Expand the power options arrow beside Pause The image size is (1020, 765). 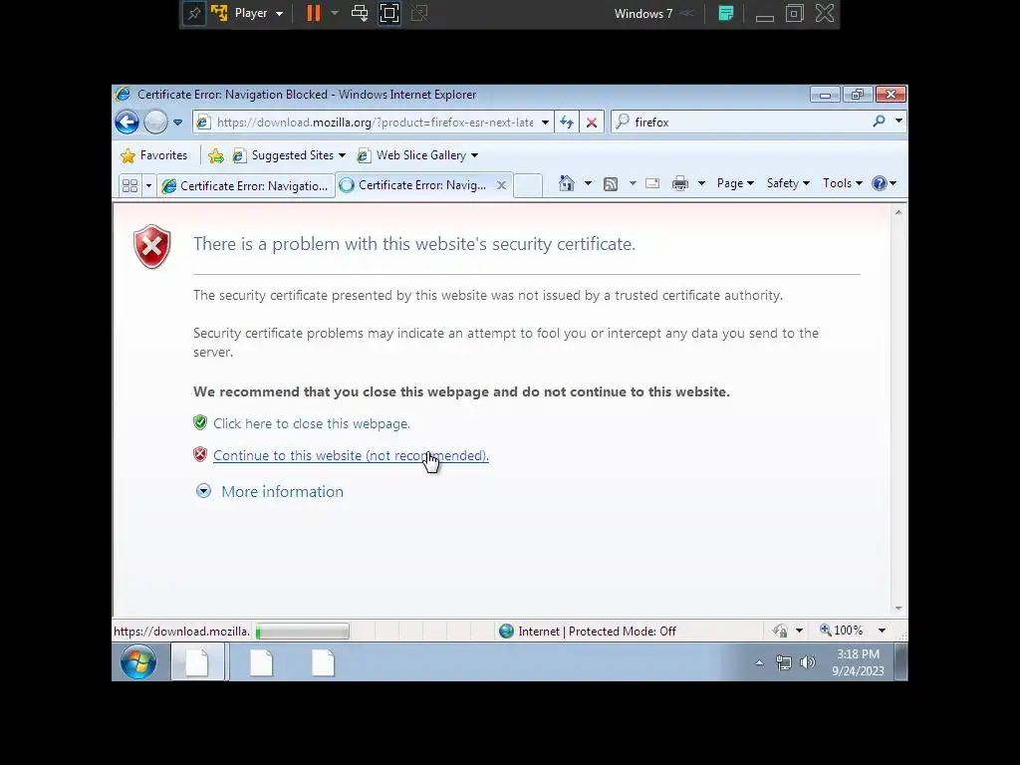pos(335,13)
